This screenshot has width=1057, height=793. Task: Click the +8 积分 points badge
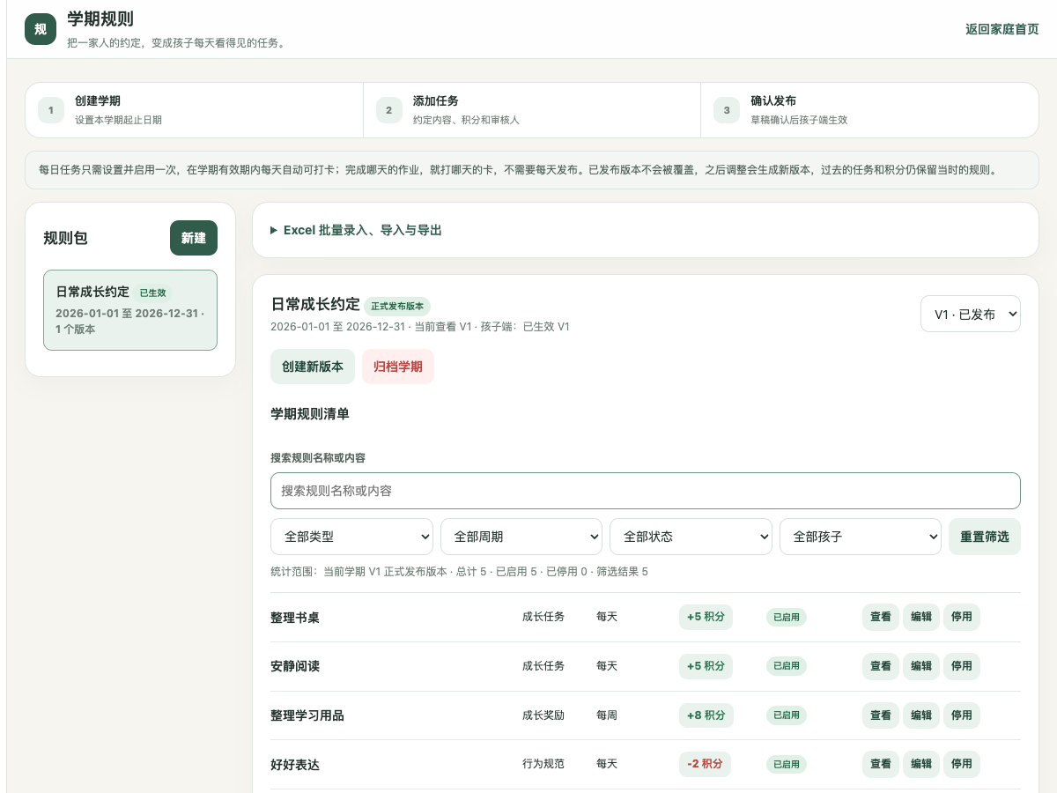click(x=706, y=715)
